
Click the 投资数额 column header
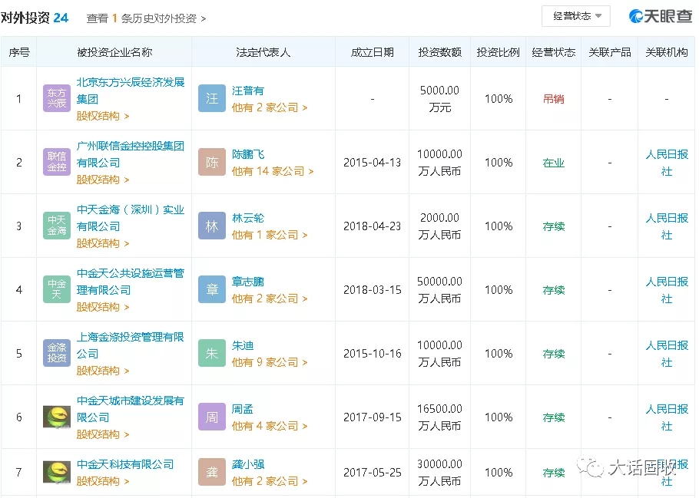click(439, 52)
